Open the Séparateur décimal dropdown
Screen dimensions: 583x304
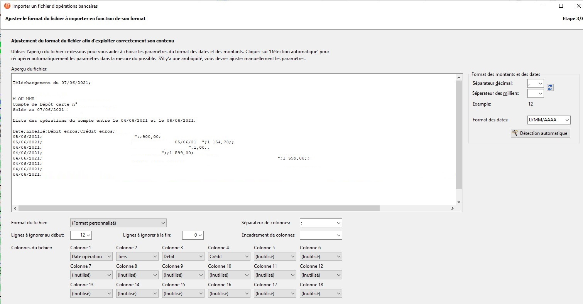pyautogui.click(x=536, y=83)
